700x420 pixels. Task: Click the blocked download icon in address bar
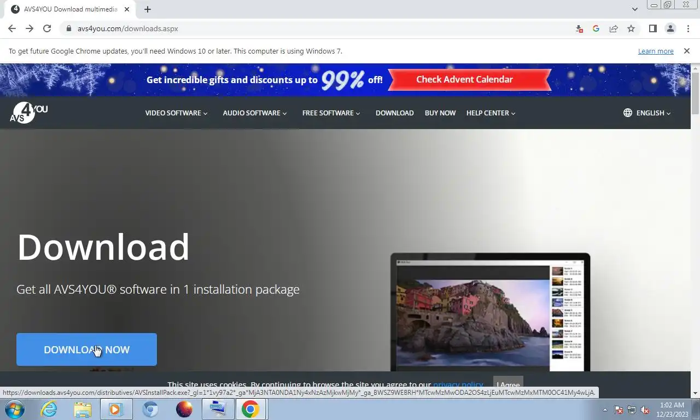point(579,28)
